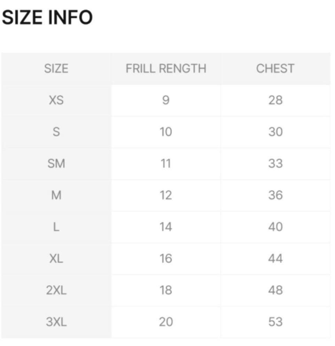Select frill length value 11
335x346 pixels.
[x=166, y=164]
